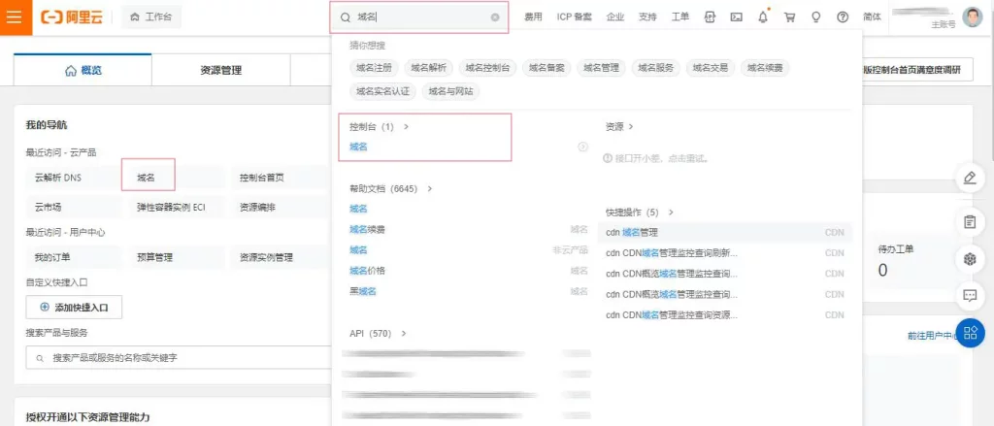Image resolution: width=994 pixels, height=426 pixels.
Task: Open the Cloud Shell terminal icon
Action: [736, 17]
